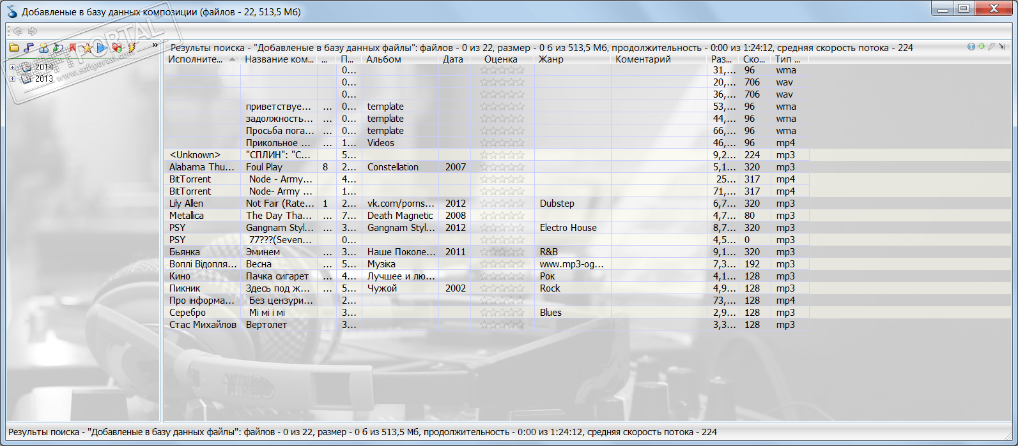
Task: Click the heart with green arrow icon
Action: click(x=117, y=47)
